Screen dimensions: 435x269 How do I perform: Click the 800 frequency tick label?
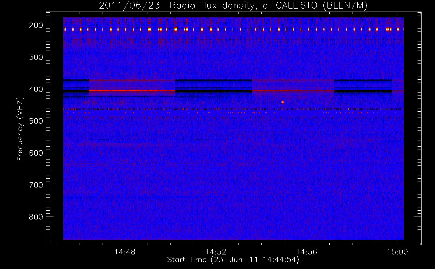pyautogui.click(x=36, y=217)
